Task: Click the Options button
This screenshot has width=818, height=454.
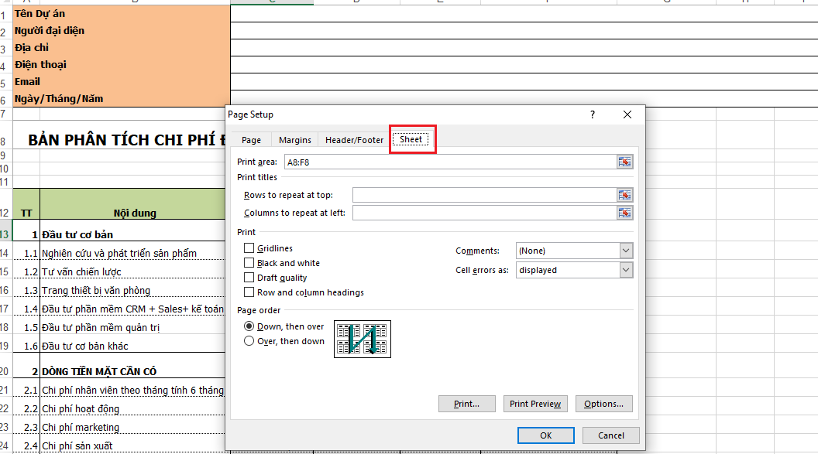Action: (x=602, y=403)
